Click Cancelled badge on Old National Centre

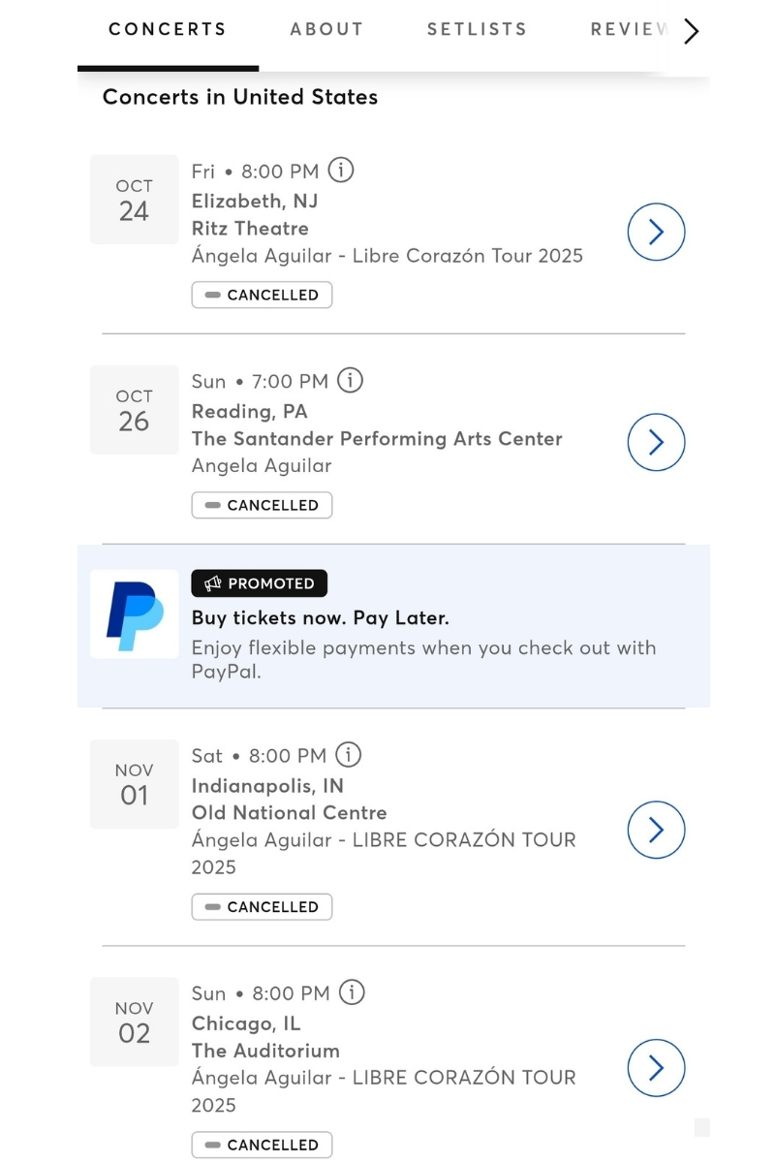point(262,907)
